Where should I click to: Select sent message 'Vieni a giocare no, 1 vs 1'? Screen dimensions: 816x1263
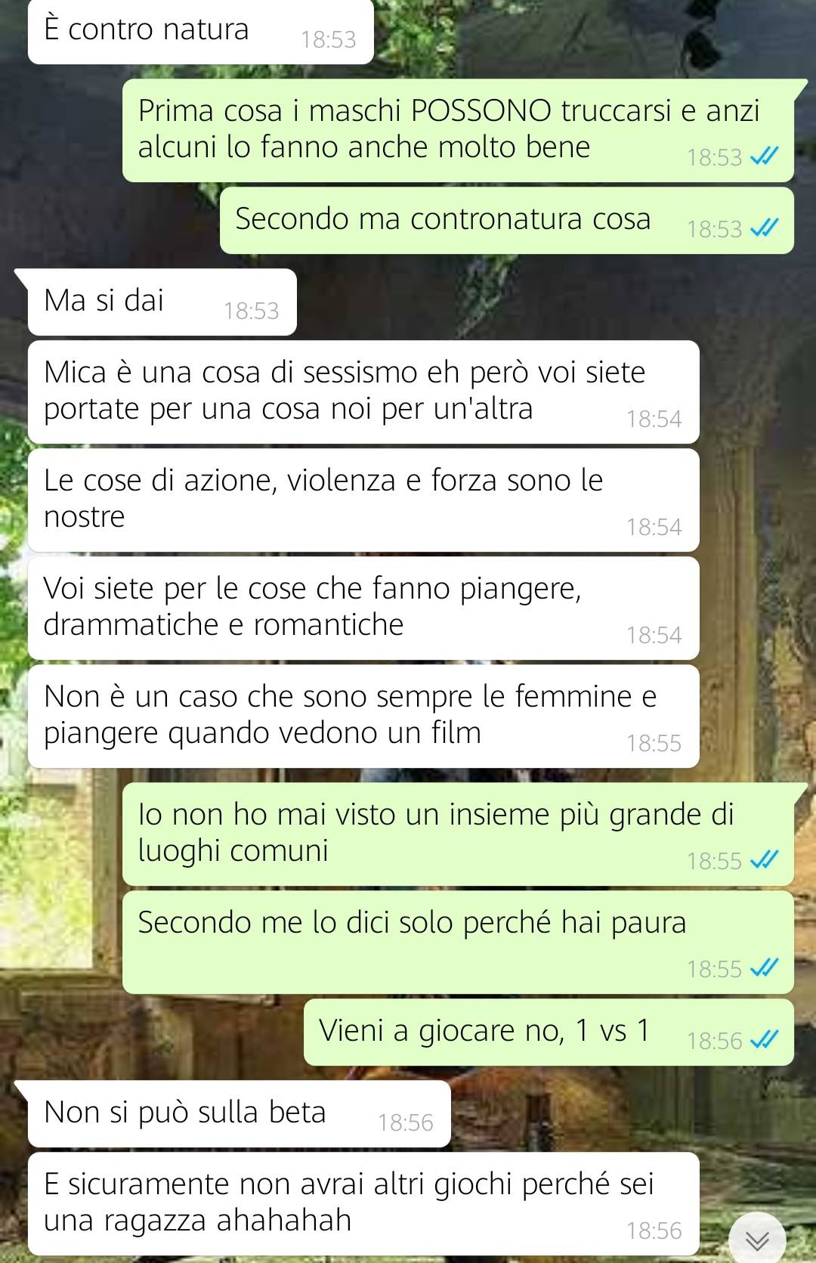point(549,1032)
